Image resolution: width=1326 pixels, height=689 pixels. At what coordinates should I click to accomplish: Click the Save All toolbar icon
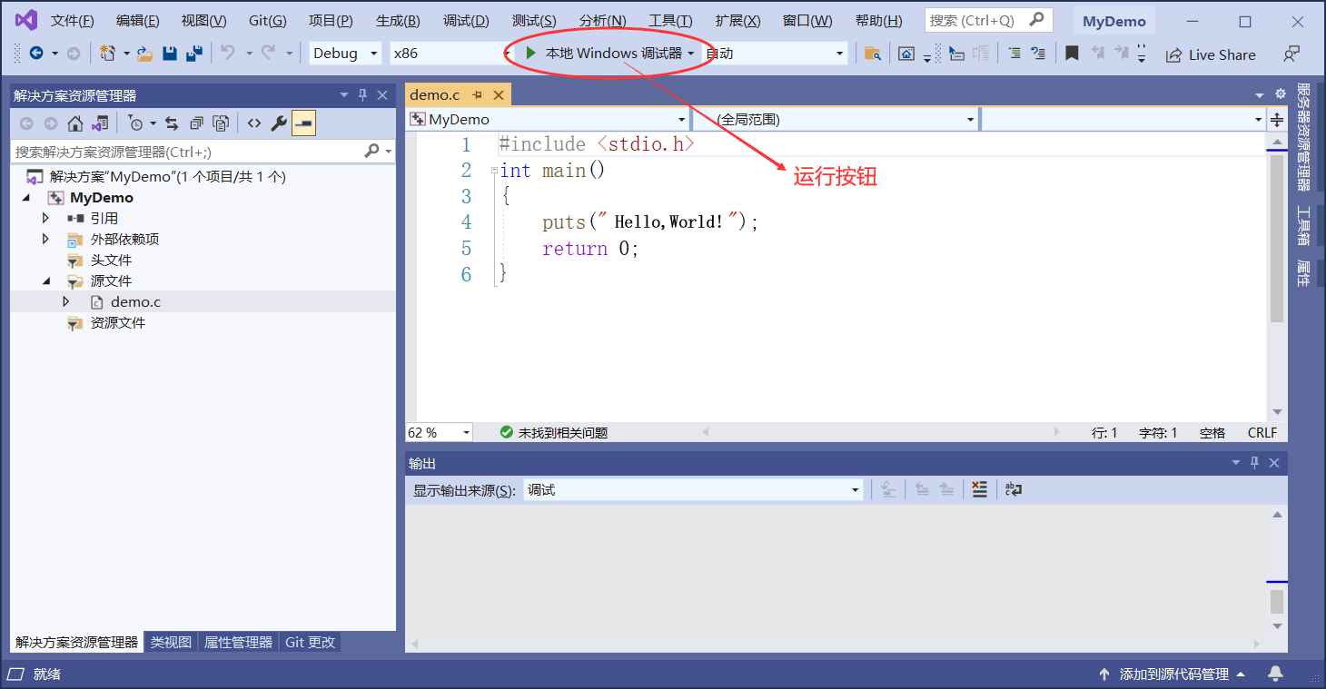tap(193, 54)
